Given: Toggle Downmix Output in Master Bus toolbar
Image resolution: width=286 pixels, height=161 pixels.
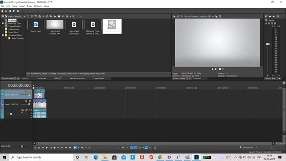Looking at the screenshot, I should click(x=270, y=17).
